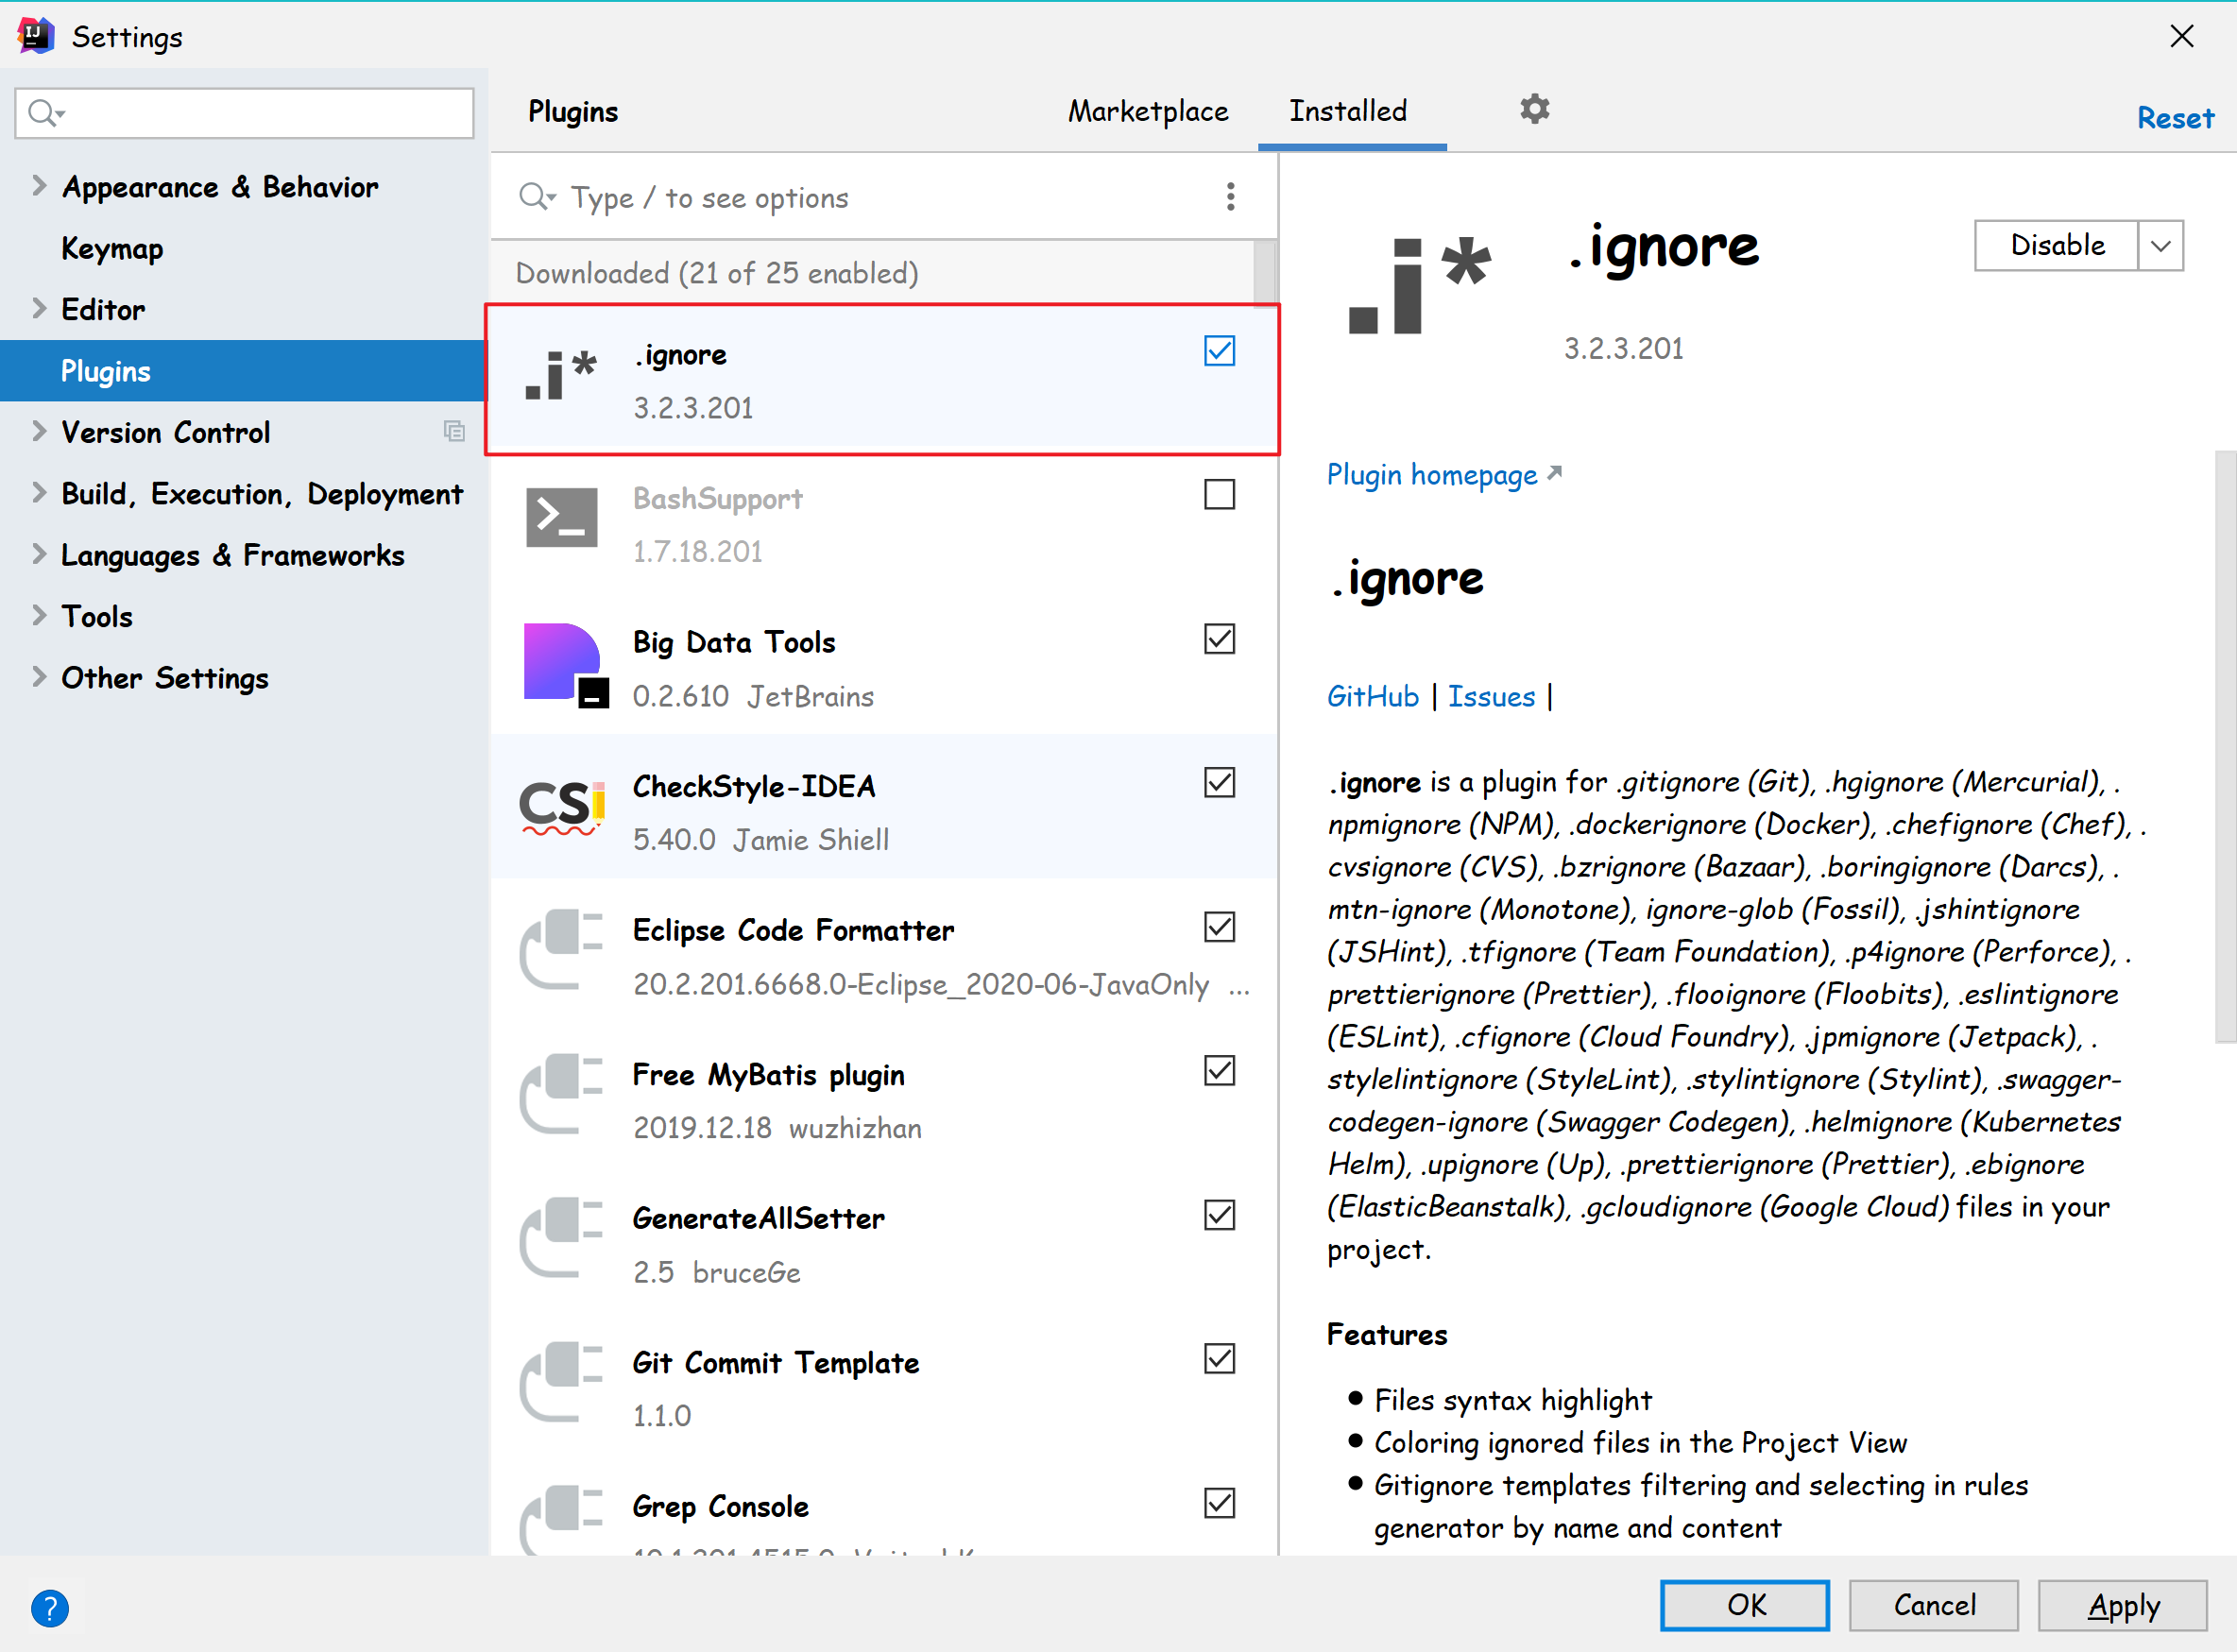Click the IntelliJ IDEA logo in title bar
Image resolution: width=2237 pixels, height=1652 pixels.
click(x=36, y=36)
